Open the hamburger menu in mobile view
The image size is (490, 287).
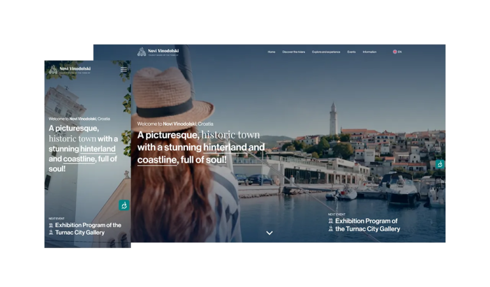click(124, 70)
